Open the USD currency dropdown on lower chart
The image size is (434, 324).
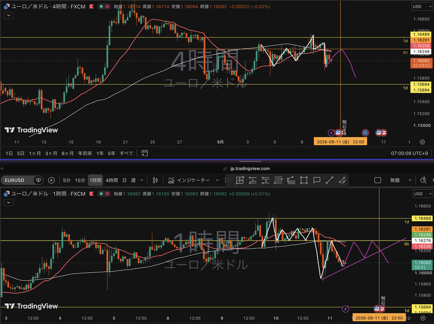click(423, 194)
